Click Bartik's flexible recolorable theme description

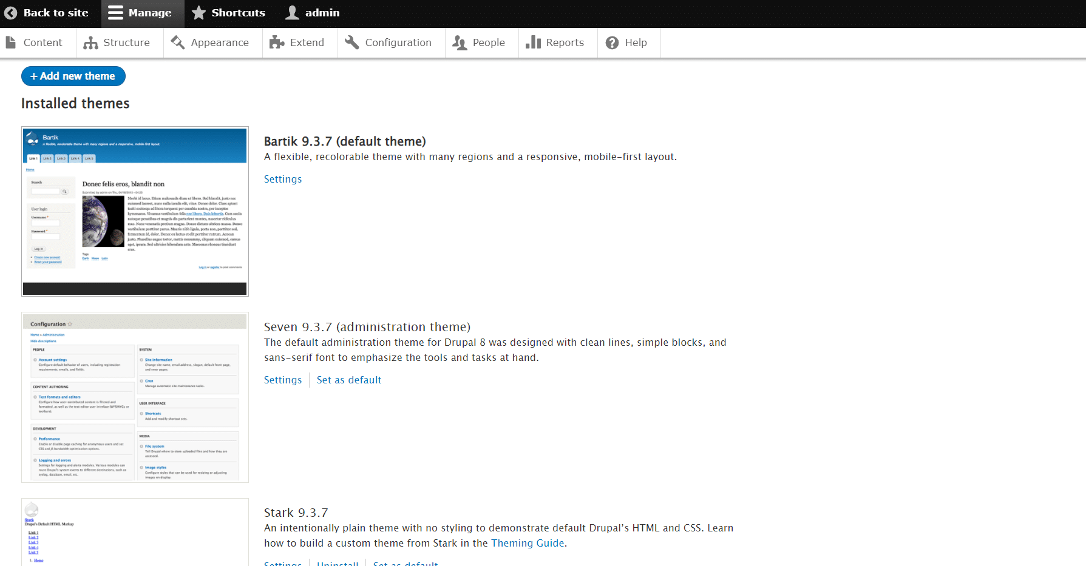pos(470,157)
